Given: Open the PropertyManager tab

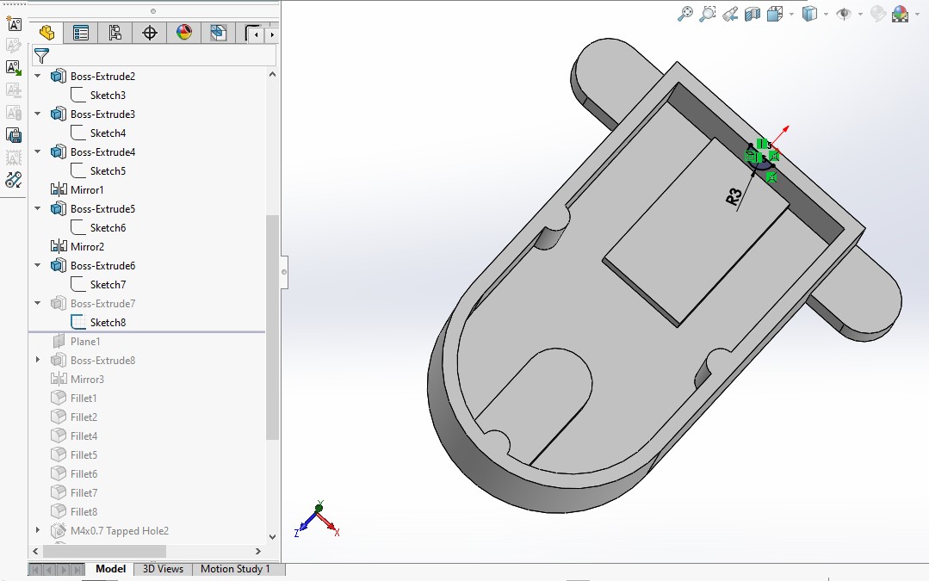Looking at the screenshot, I should click(81, 34).
